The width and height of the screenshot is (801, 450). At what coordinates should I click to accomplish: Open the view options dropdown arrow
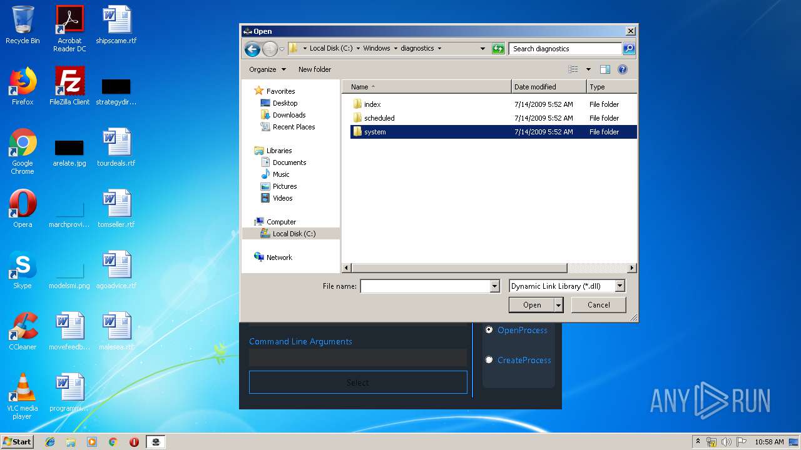tap(588, 69)
